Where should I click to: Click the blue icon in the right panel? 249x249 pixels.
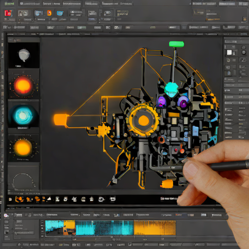coord(229,73)
